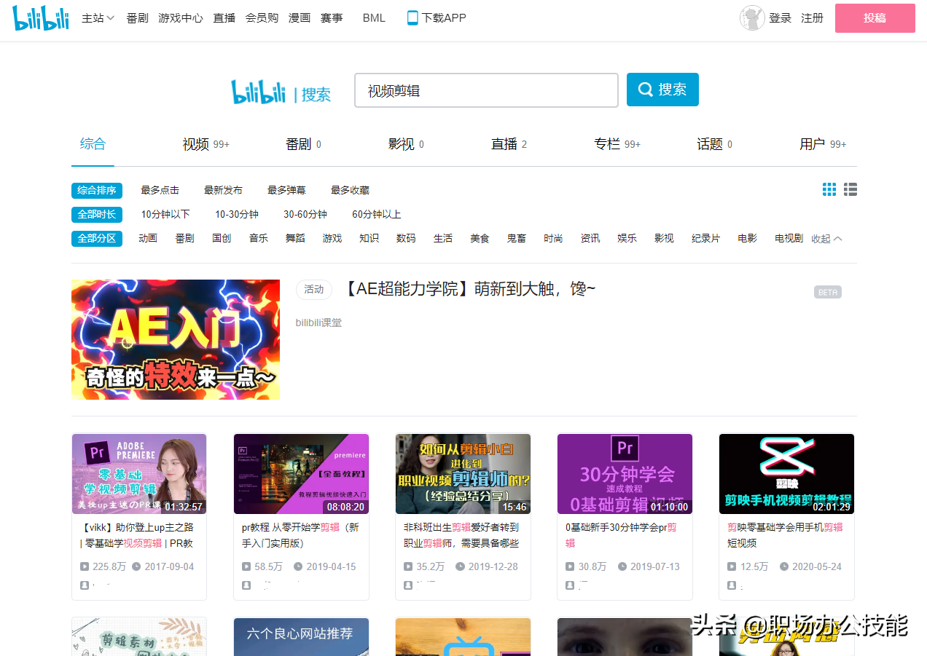Open the 主站 dropdown menu
927x656 pixels.
98,18
